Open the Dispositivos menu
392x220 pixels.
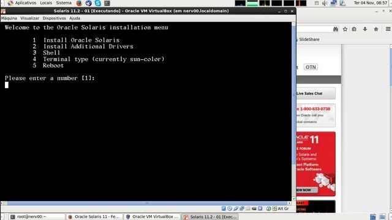[55, 18]
